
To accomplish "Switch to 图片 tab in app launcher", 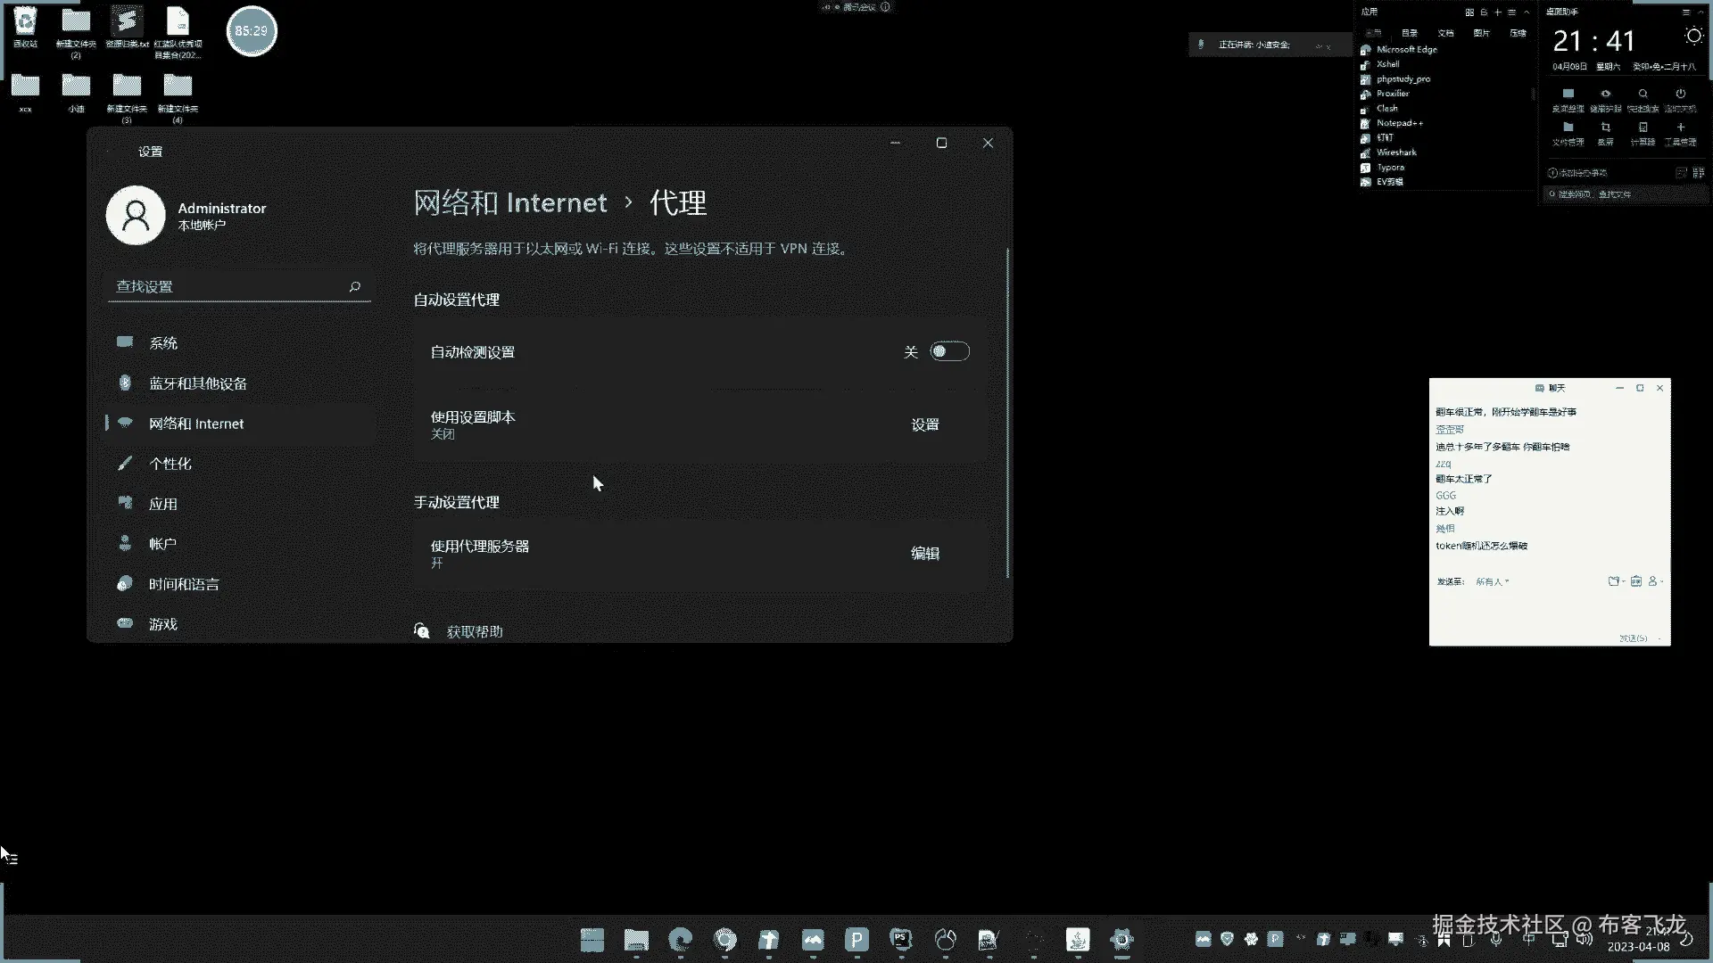I will (1481, 33).
